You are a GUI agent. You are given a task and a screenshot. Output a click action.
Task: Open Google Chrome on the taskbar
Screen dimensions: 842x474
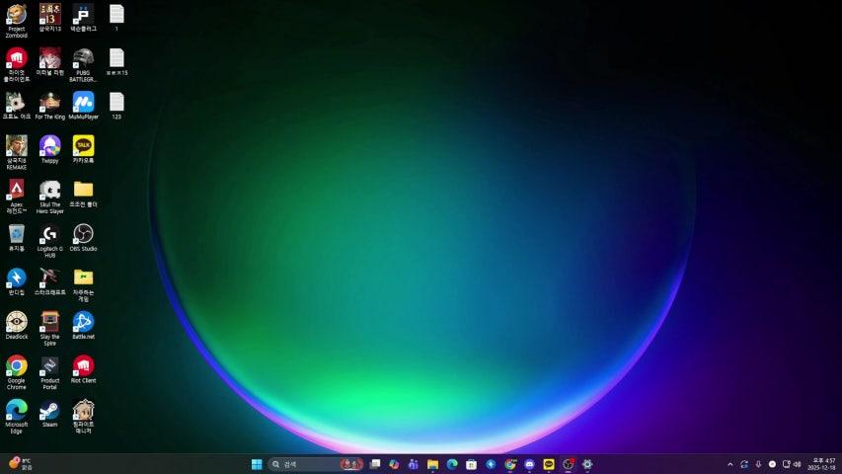pos(510,464)
